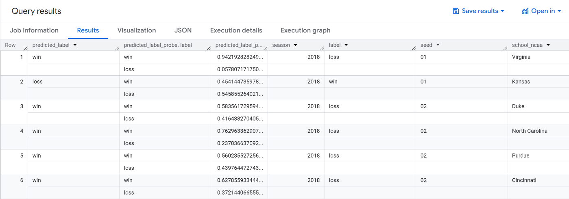Viewport: 569px width, 199px height.
Task: Open school_ncaa column sort menu arrow
Action: click(x=548, y=45)
